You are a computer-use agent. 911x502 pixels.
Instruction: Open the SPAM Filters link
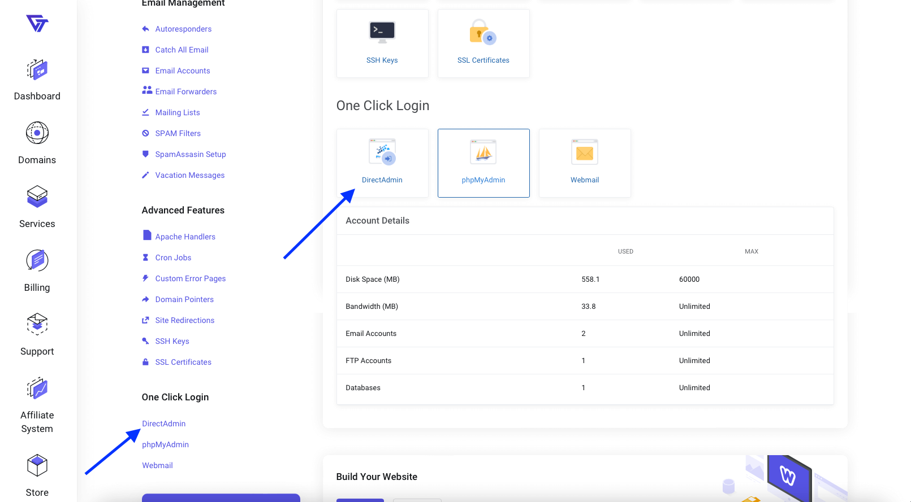coord(178,133)
